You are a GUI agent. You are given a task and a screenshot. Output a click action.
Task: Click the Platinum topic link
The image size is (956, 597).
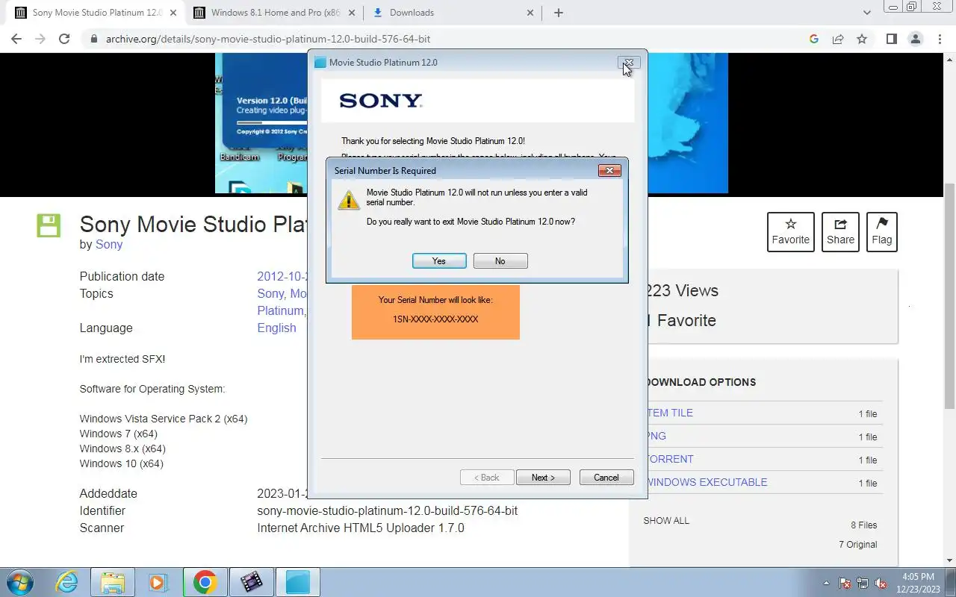coord(281,310)
